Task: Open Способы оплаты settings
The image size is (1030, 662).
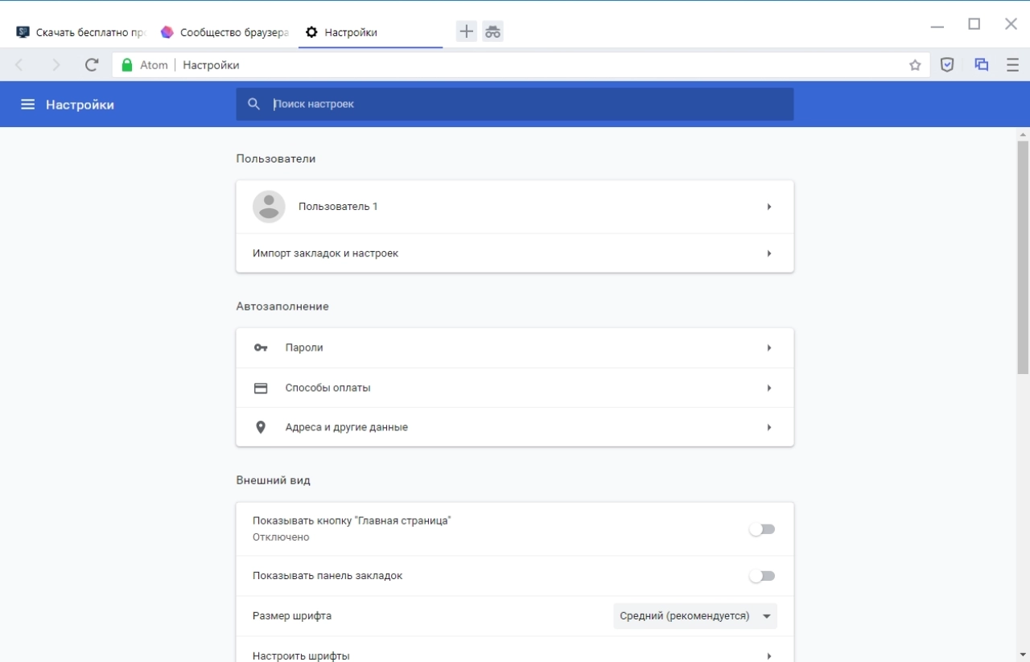Action: (x=515, y=388)
